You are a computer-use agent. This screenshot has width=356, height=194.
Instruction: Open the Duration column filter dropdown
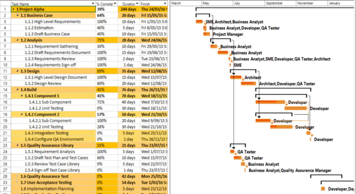coord(137,4)
